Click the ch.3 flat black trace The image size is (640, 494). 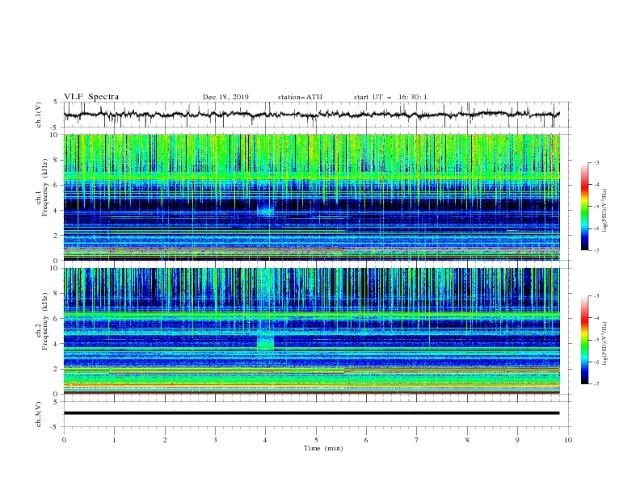pos(311,413)
